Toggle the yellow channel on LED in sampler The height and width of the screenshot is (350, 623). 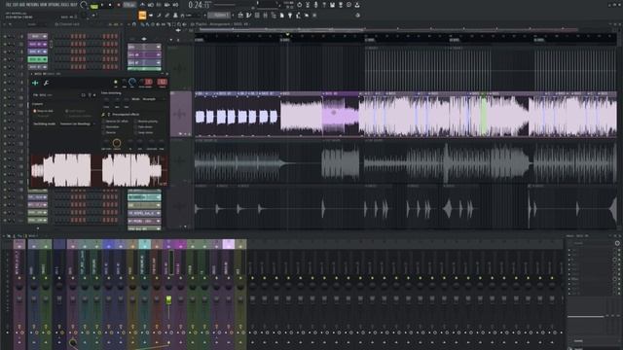116,82
